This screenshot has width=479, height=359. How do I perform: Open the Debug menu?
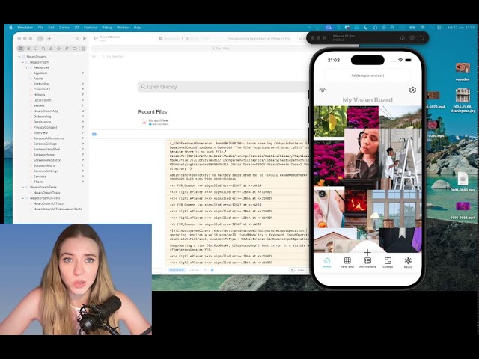tap(107, 28)
